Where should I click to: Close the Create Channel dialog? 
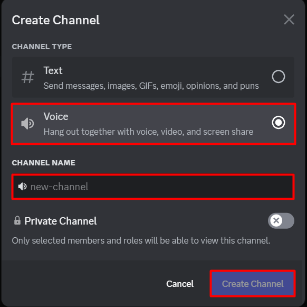pyautogui.click(x=289, y=20)
